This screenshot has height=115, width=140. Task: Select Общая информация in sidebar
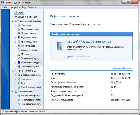pos(27,17)
